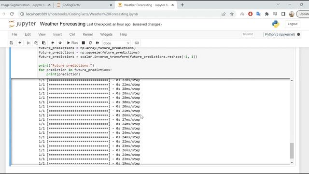The image size is (309, 174).
Task: Open the Insert menu
Action: [57, 34]
